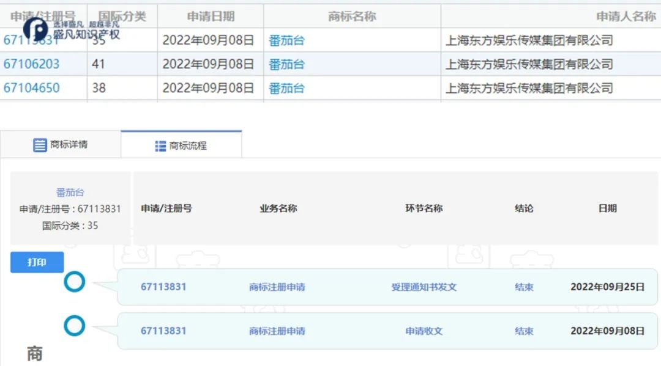Click the 商标名称 column header
Screen dimensions: 661x366
pyautogui.click(x=352, y=16)
